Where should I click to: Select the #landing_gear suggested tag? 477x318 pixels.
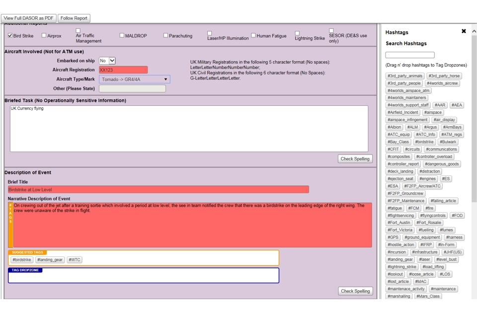click(x=50, y=260)
